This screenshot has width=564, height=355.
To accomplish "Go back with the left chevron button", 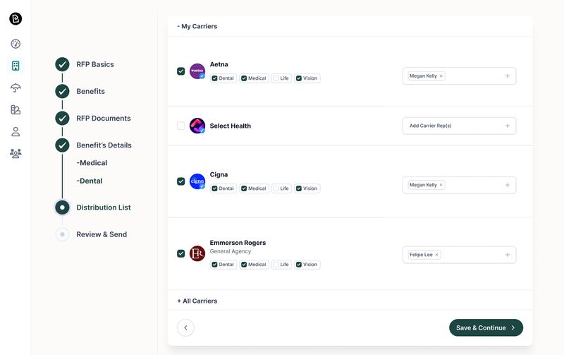I will click(185, 327).
